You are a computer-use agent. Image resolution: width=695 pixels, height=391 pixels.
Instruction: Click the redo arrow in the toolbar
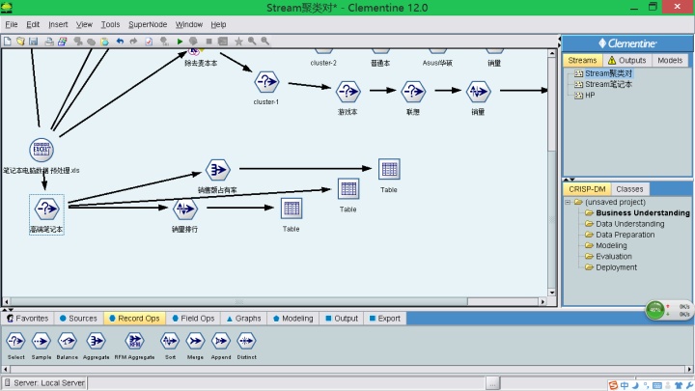click(133, 42)
